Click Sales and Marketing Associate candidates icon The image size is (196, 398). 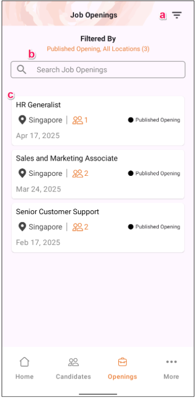[x=78, y=173]
